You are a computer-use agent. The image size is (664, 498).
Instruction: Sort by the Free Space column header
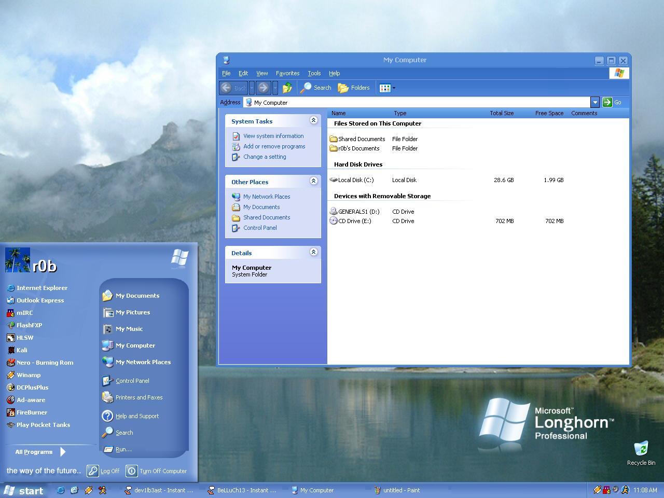pos(549,113)
